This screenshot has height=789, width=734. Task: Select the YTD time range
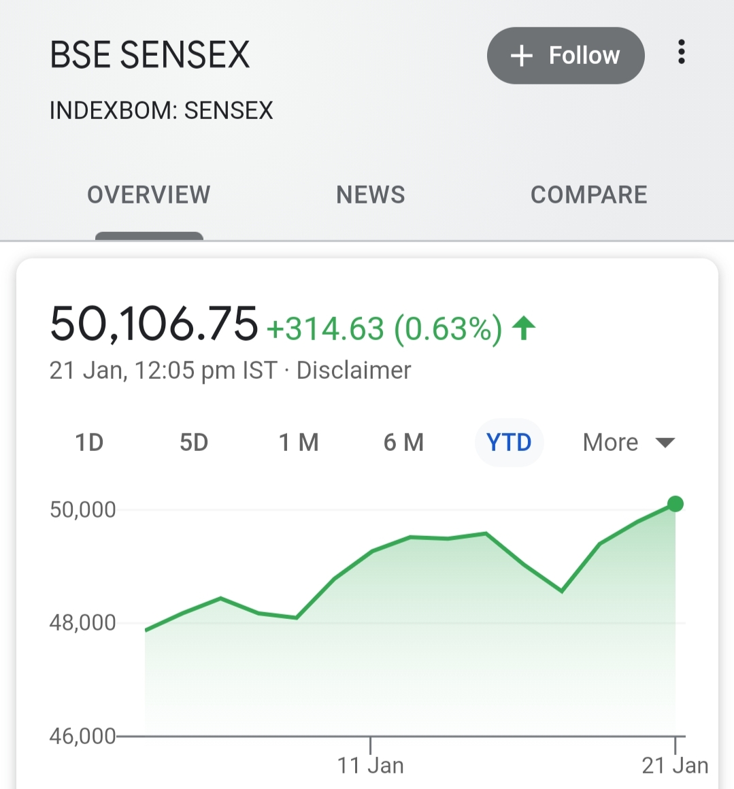[509, 443]
